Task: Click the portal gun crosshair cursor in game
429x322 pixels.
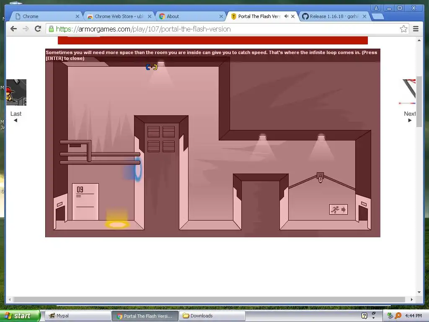Action: (x=152, y=67)
